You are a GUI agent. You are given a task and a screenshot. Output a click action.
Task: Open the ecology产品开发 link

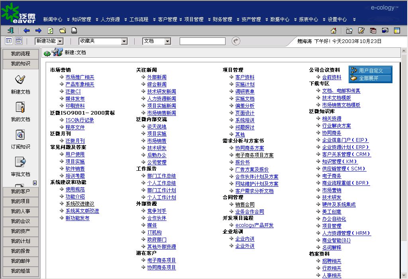coord(255,225)
